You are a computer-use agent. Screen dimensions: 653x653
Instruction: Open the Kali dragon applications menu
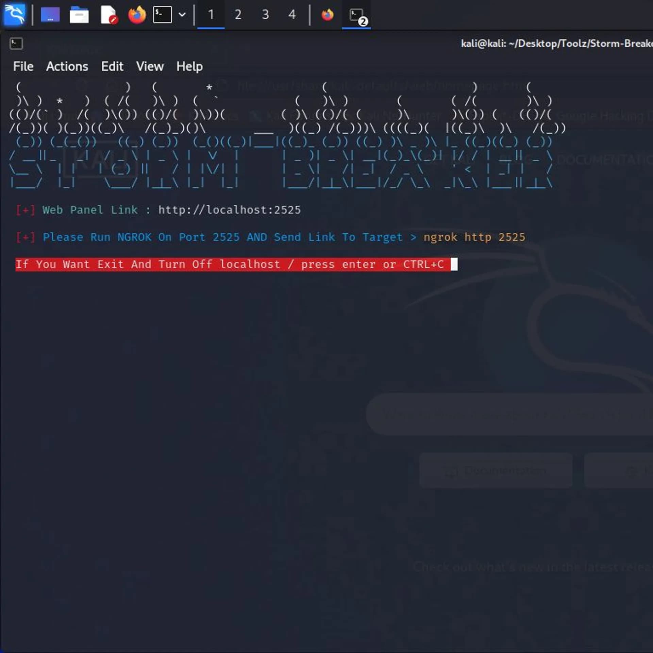14,15
